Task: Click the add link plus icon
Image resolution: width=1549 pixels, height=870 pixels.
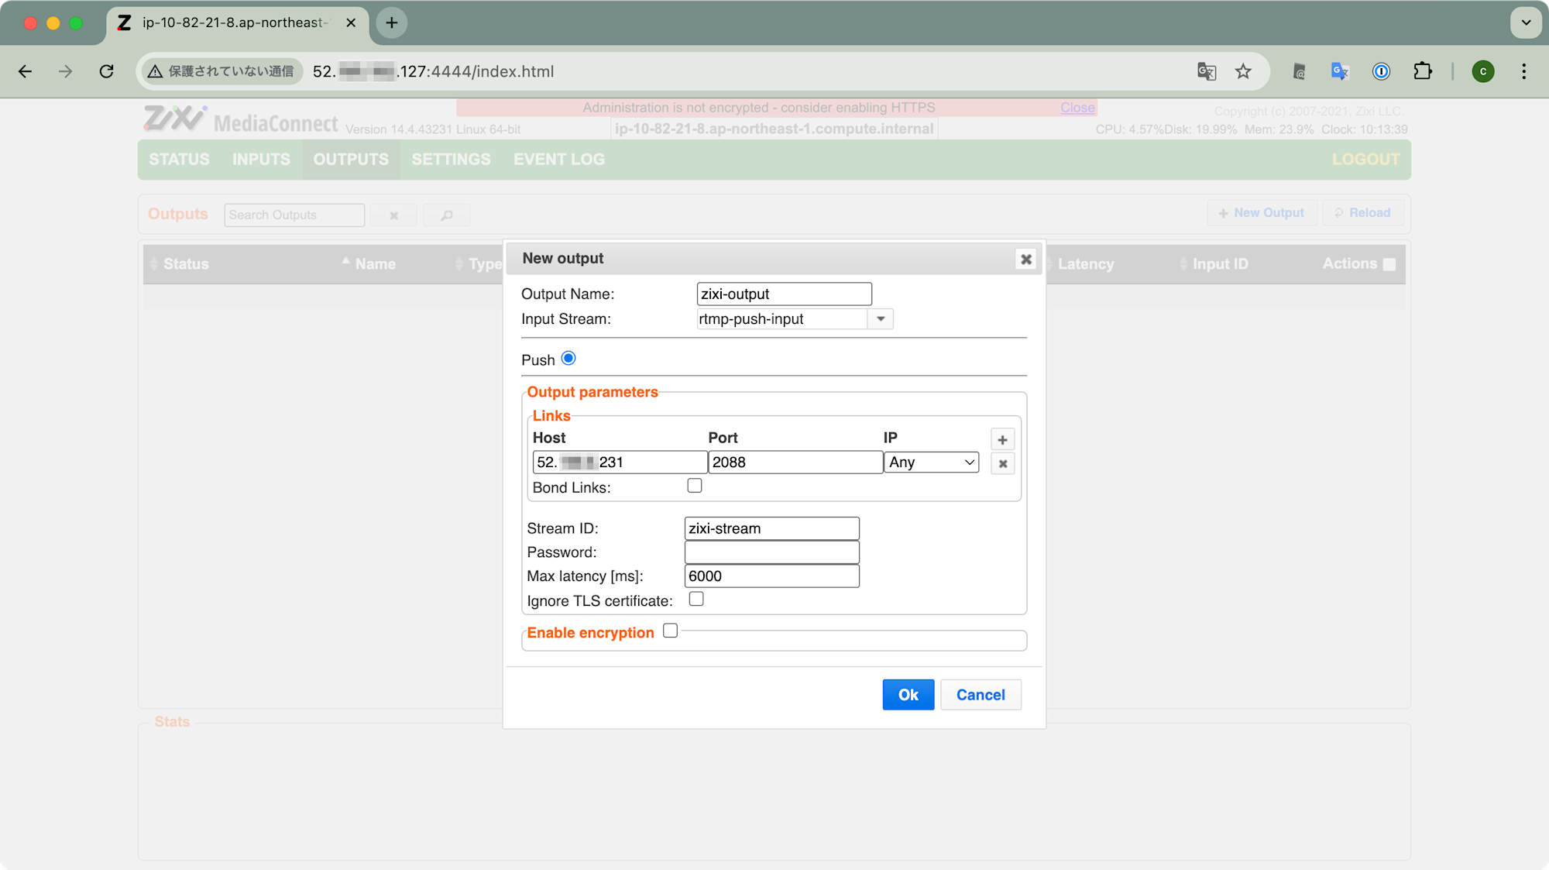Action: 1002,440
